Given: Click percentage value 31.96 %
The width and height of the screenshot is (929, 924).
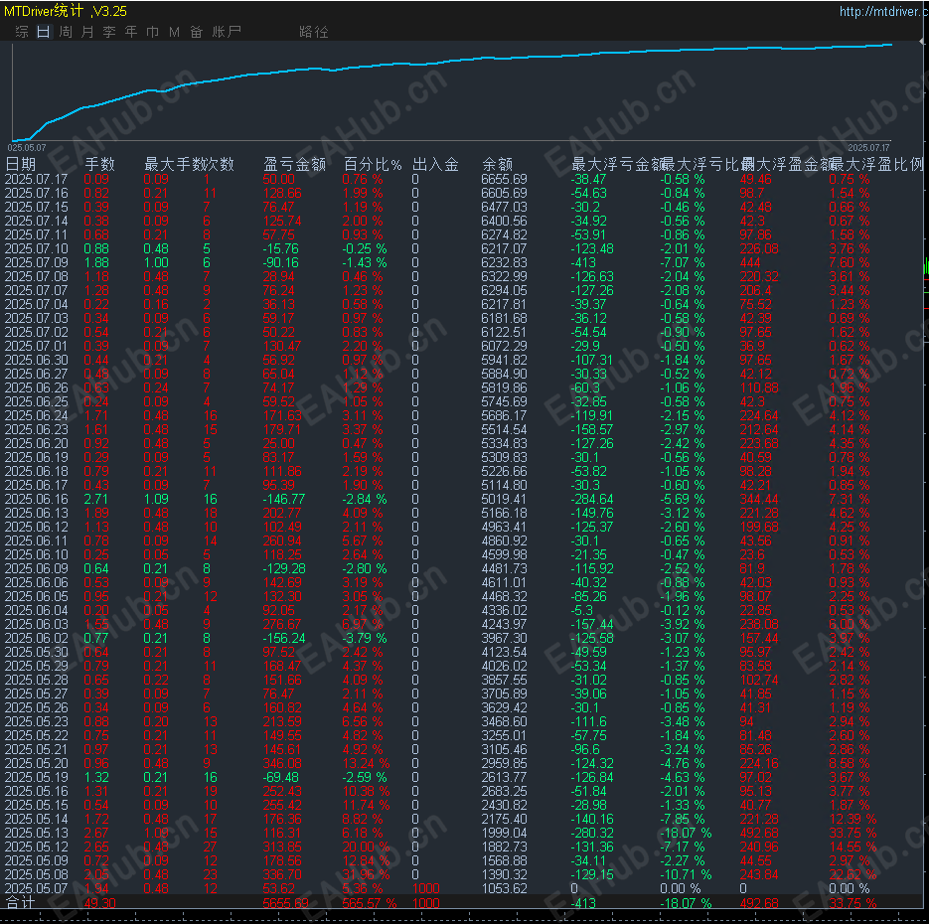Looking at the screenshot, I should [366, 875].
